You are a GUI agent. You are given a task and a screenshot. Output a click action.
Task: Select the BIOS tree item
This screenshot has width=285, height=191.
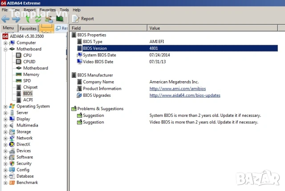[x=28, y=94]
